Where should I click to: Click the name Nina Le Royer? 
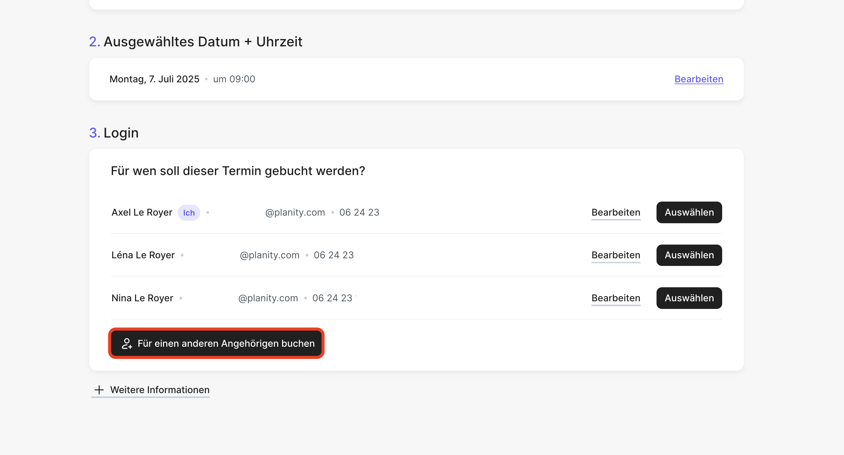point(142,298)
